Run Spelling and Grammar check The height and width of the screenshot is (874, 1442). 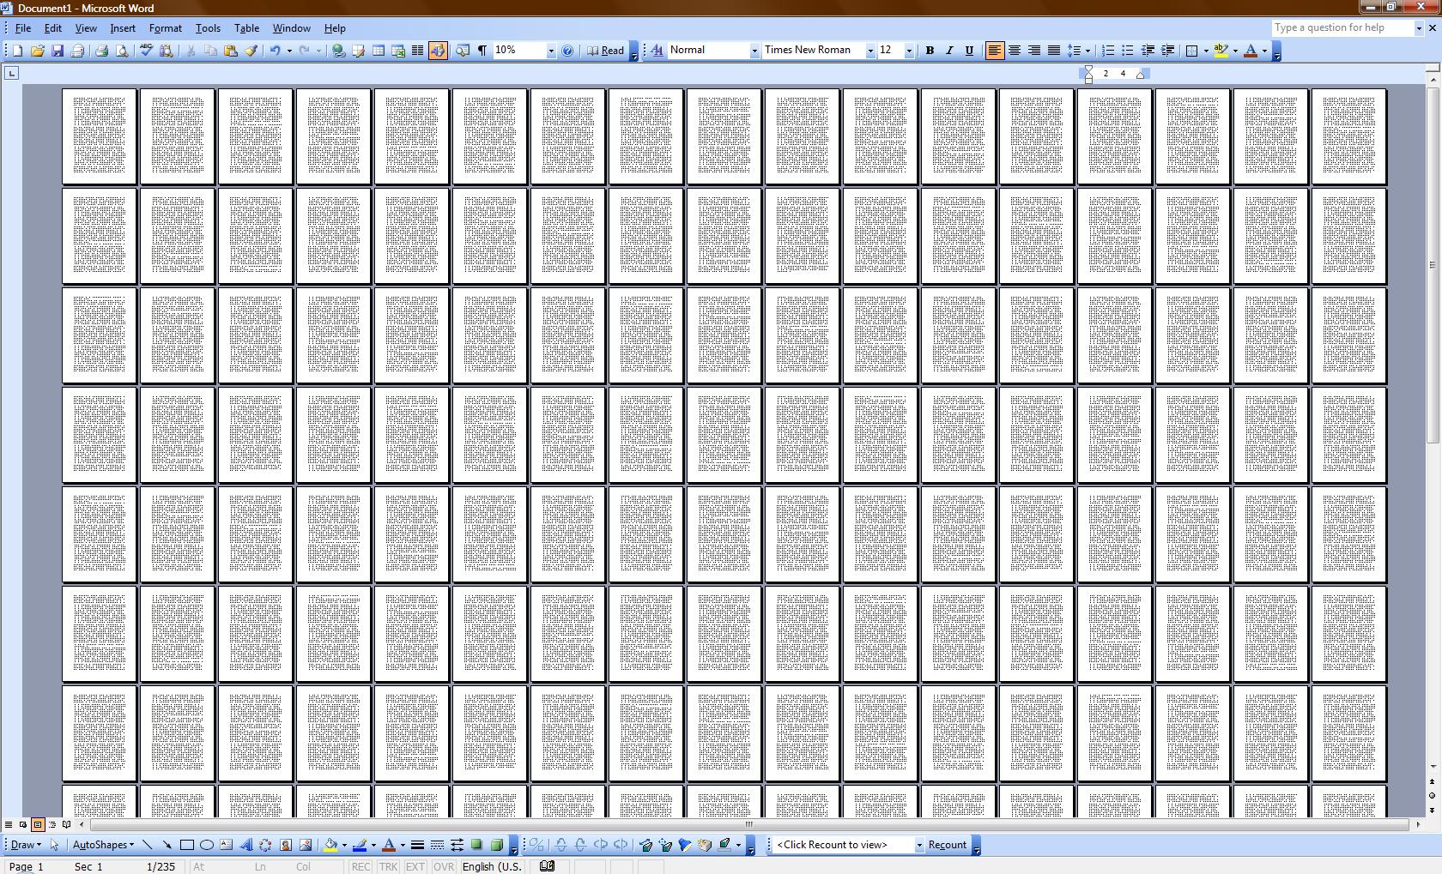coord(146,51)
